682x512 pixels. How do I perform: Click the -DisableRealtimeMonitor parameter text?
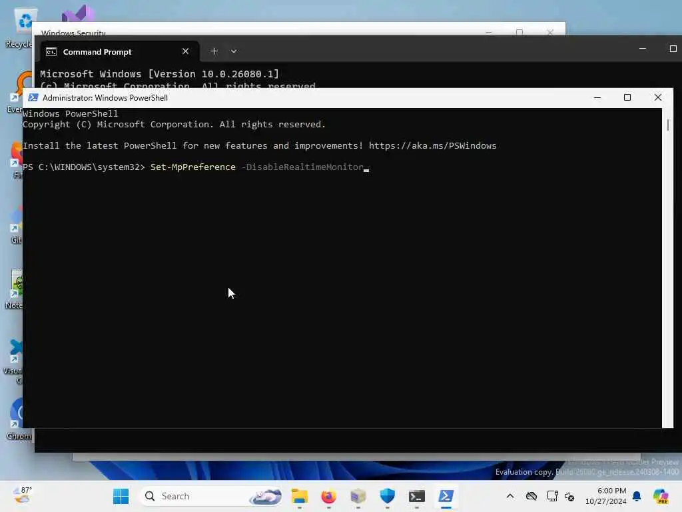[x=302, y=167]
